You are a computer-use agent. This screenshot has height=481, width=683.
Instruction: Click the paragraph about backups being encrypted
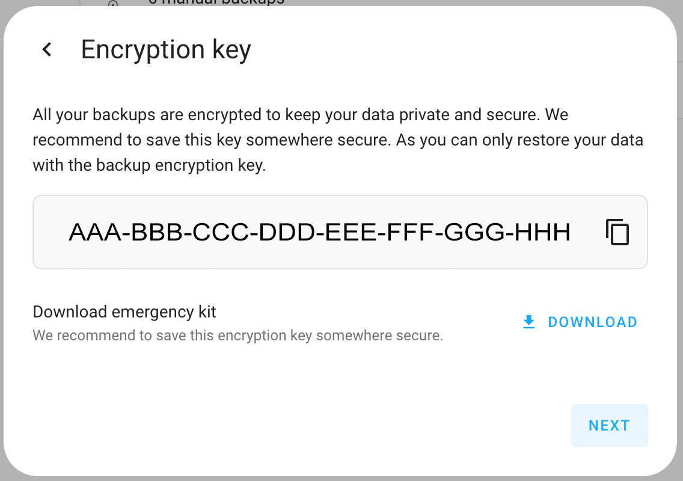338,140
